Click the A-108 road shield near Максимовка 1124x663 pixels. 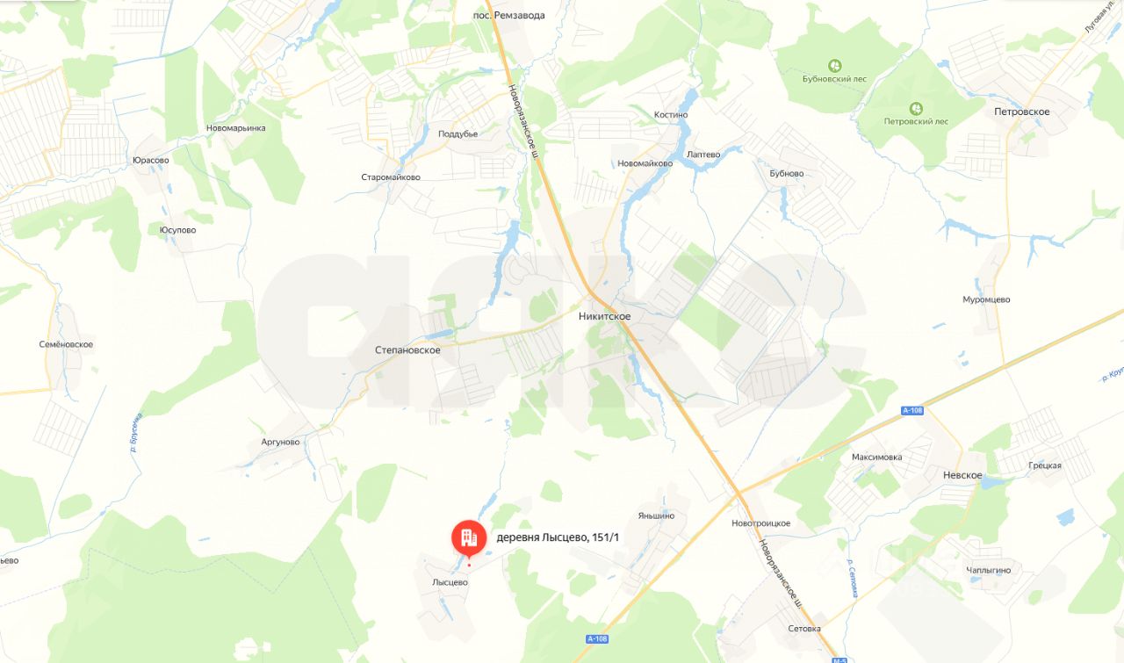pyautogui.click(x=913, y=411)
